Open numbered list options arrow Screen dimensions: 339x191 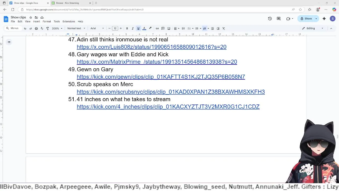[208, 28]
